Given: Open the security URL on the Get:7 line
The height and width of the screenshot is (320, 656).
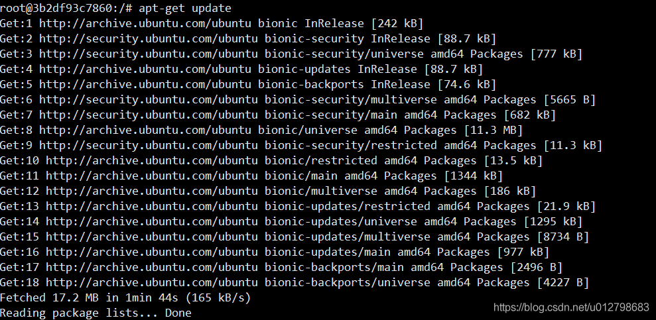Looking at the screenshot, I should tap(148, 115).
